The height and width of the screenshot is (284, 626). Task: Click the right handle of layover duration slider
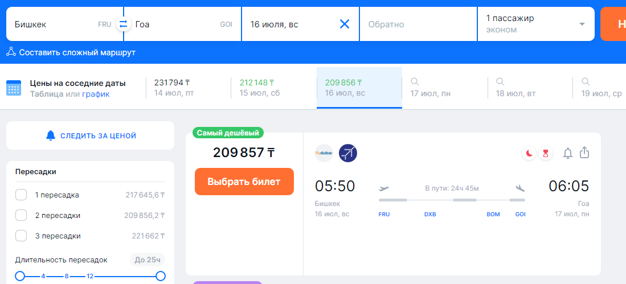click(x=161, y=276)
